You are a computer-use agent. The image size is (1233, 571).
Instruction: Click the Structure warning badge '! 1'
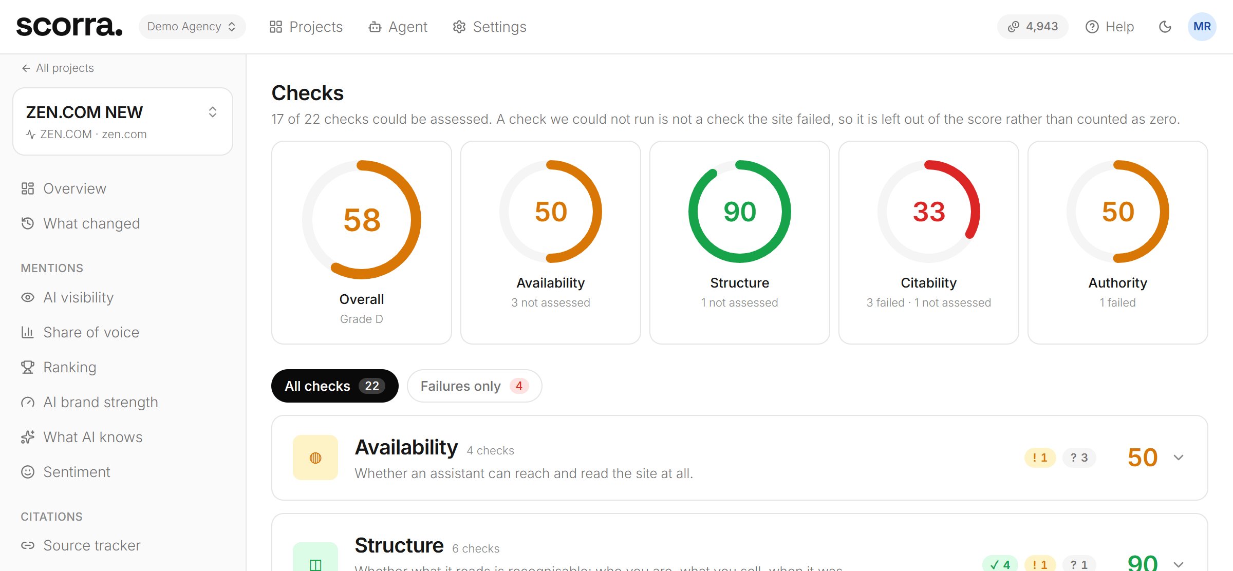click(1040, 564)
